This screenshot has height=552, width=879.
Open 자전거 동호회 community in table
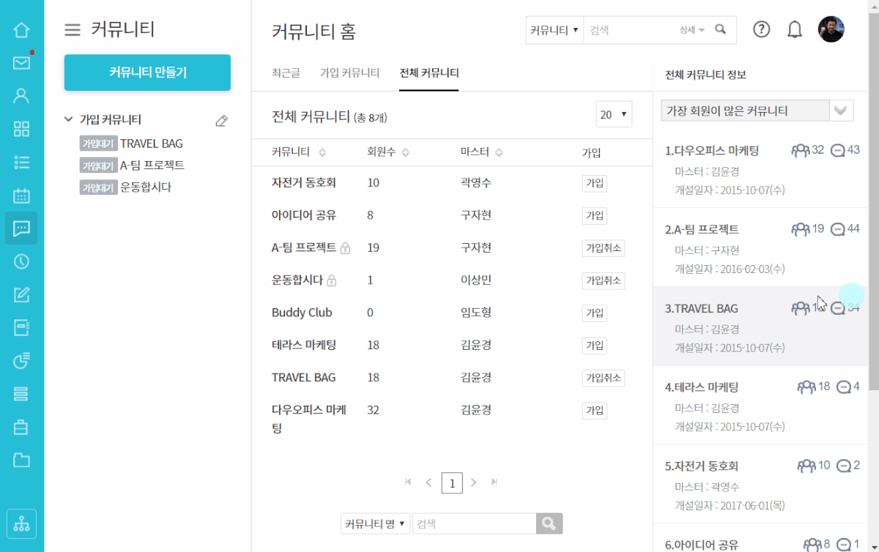[x=303, y=182]
